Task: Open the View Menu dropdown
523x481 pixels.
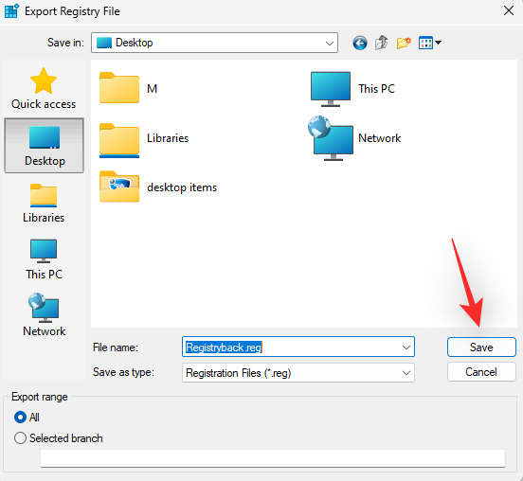Action: coord(430,43)
